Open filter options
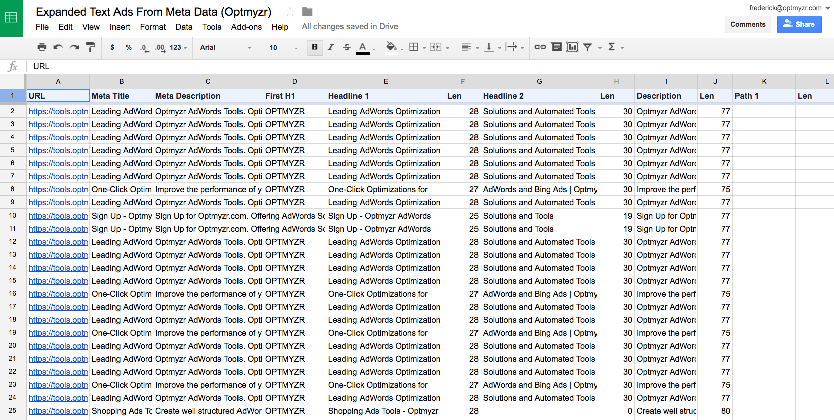The image size is (834, 420). click(592, 47)
